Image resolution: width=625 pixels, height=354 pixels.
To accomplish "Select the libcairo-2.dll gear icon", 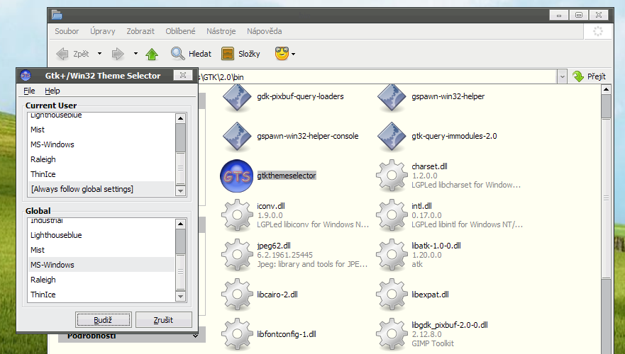I will 237,295.
